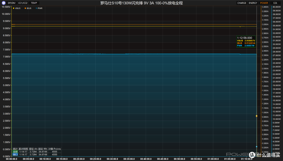
Task: Click the IBUS 0.912261A readout value
Action: point(250,43)
